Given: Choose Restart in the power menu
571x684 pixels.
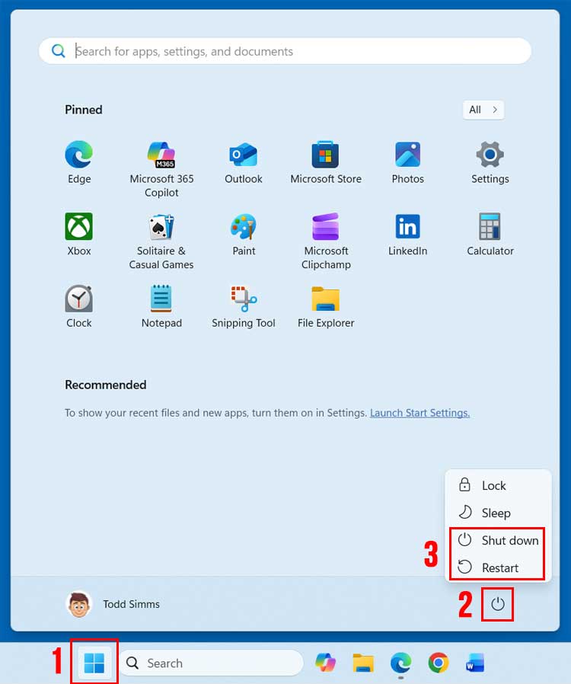Looking at the screenshot, I should coord(498,567).
